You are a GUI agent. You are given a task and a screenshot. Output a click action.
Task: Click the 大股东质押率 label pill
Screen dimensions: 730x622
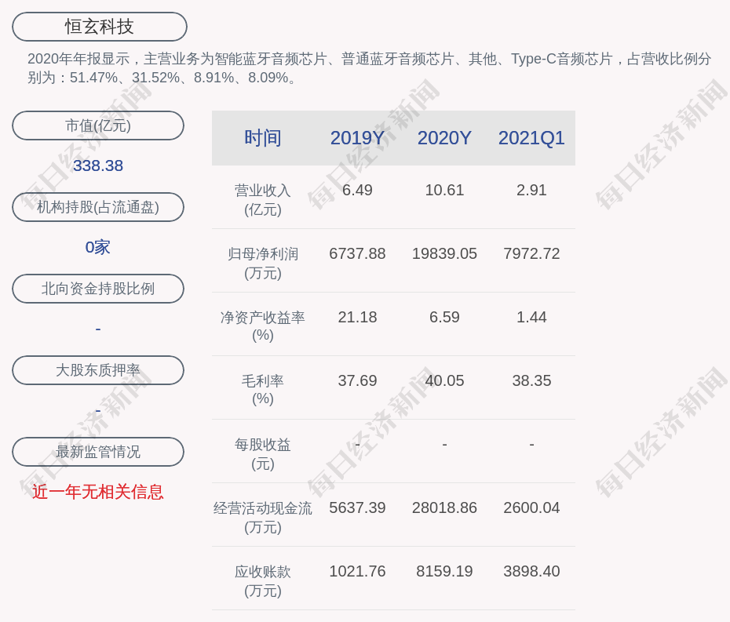click(98, 370)
